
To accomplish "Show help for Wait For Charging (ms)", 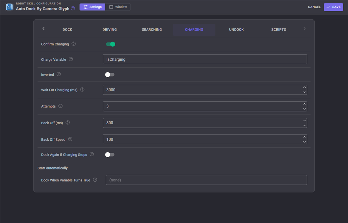I will [82, 89].
